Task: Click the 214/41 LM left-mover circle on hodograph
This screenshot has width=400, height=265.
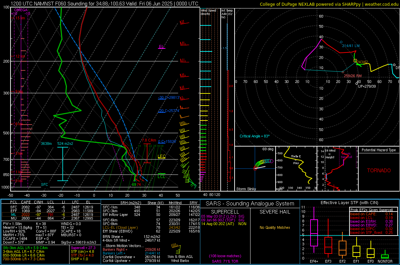Action: pos(341,42)
